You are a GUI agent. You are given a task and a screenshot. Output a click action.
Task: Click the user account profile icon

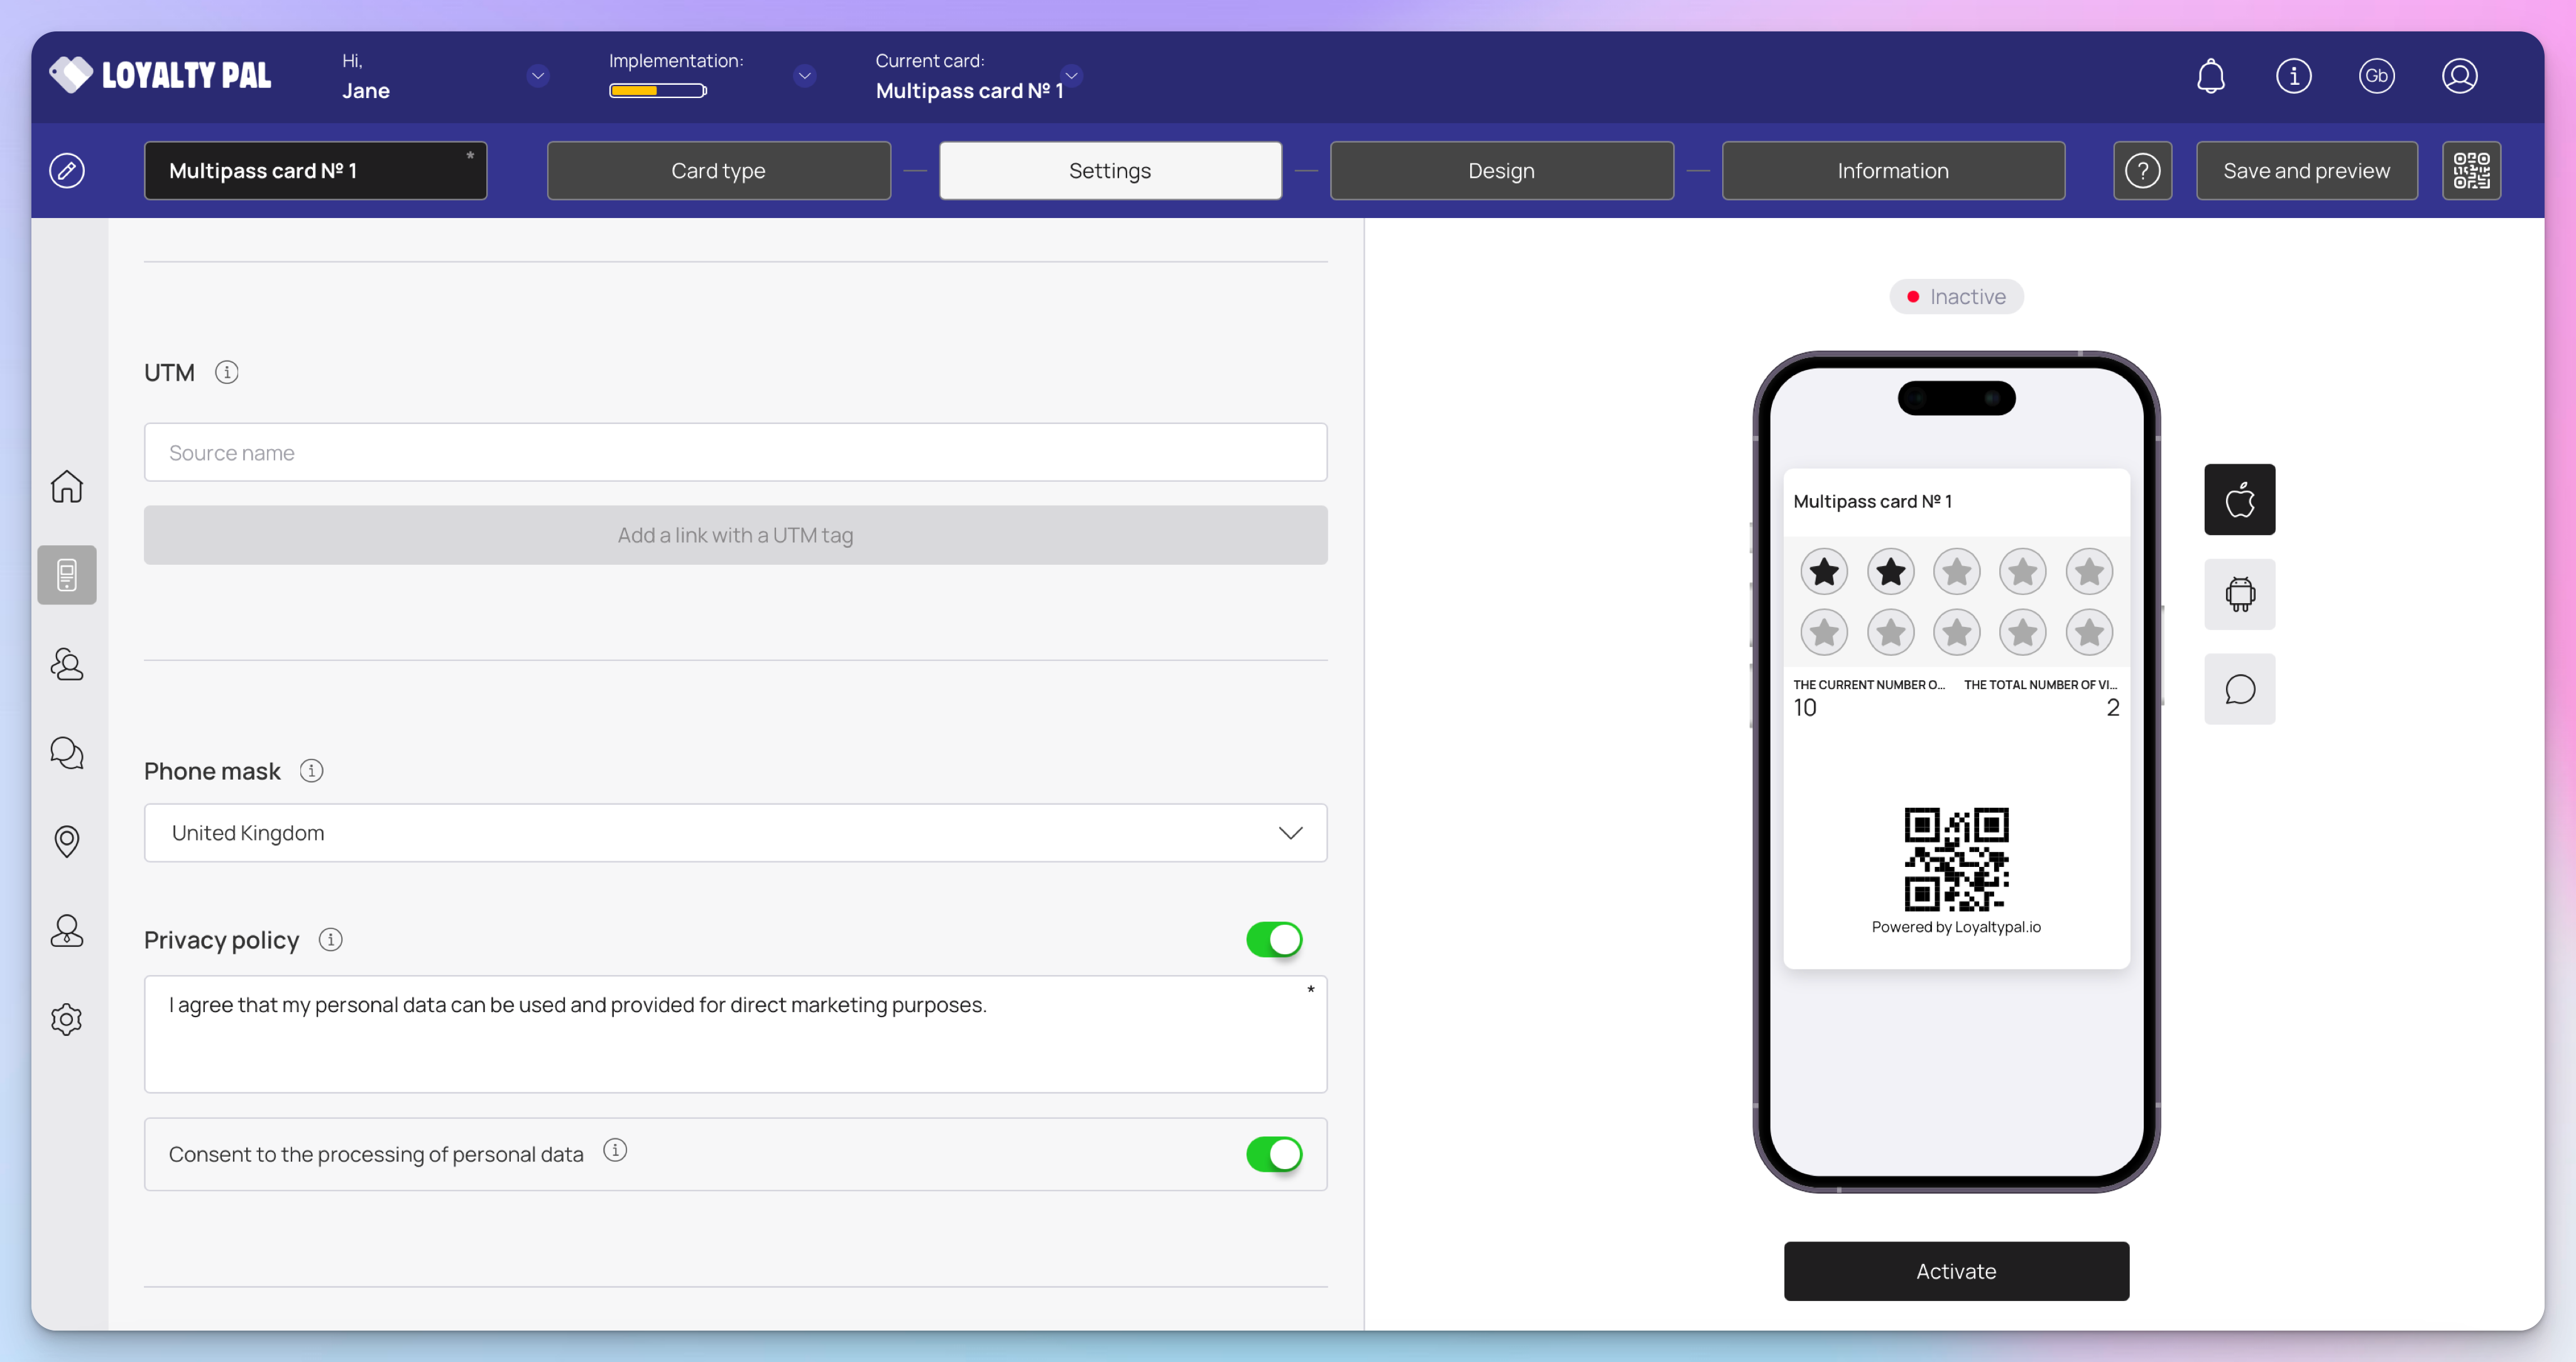point(2459,76)
